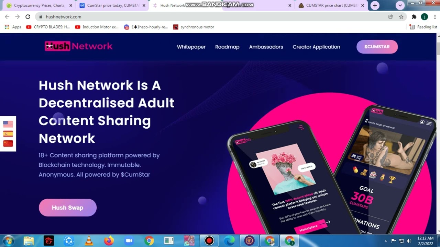The height and width of the screenshot is (247, 440).
Task: Open Roadmap in site navigation
Action: tap(227, 47)
